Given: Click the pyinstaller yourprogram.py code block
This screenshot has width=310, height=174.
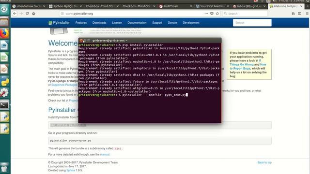Looking at the screenshot, I should click(160, 141).
